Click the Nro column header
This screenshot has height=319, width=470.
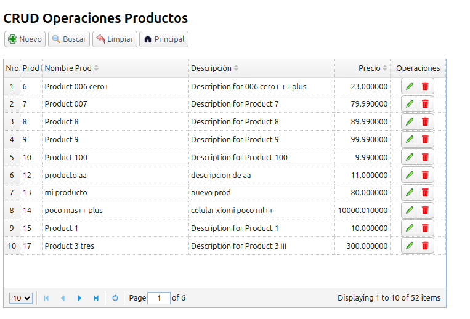(12, 68)
